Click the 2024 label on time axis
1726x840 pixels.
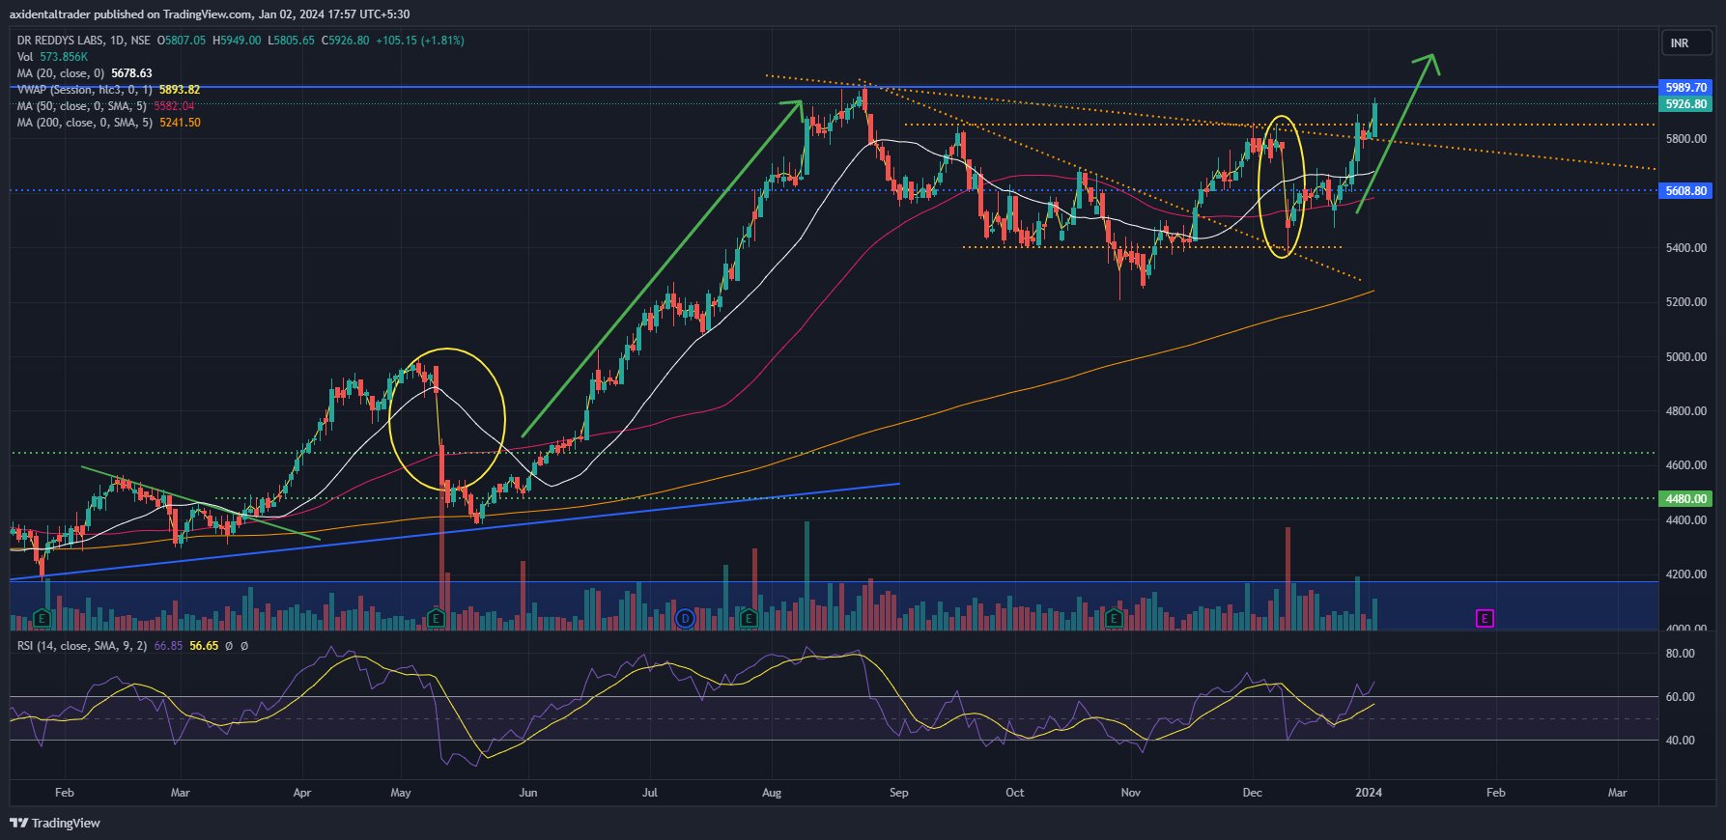(1369, 793)
